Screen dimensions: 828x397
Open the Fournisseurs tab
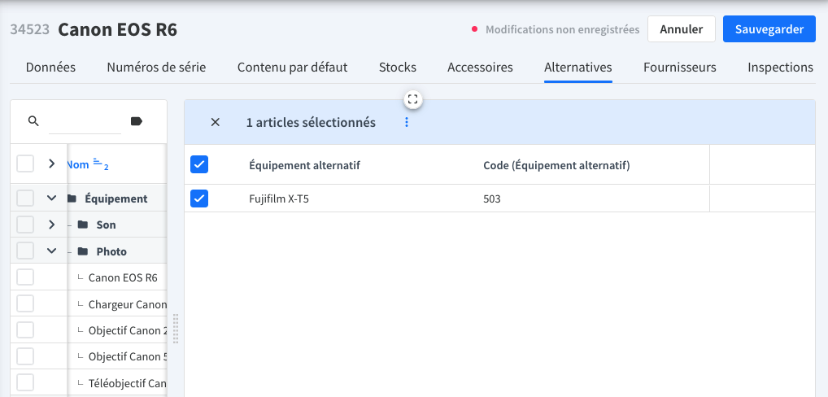[x=680, y=68]
